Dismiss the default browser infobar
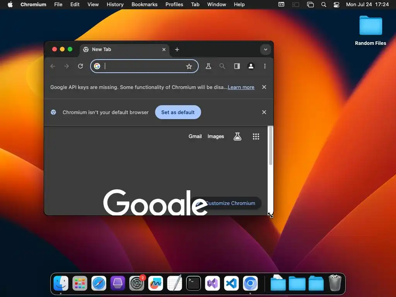The height and width of the screenshot is (297, 396). tap(264, 112)
